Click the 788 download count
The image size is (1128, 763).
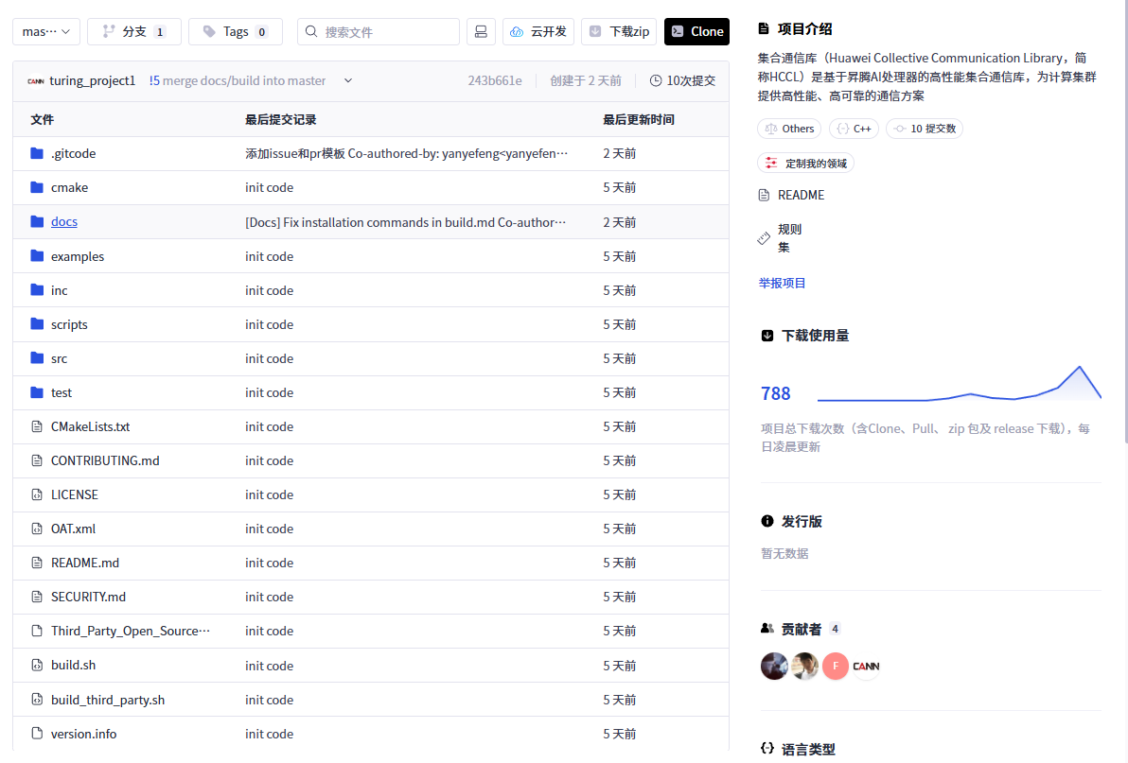coord(776,393)
